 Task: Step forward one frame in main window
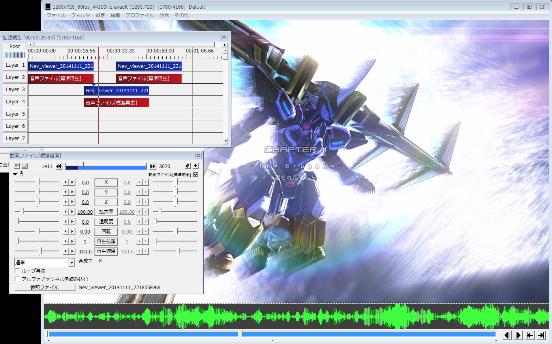(x=518, y=335)
